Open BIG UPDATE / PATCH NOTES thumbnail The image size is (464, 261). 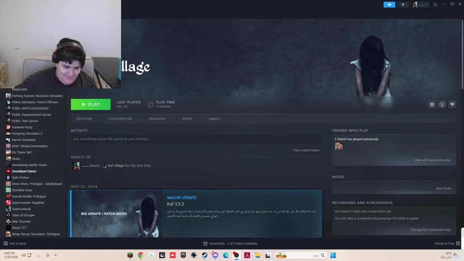(x=116, y=214)
